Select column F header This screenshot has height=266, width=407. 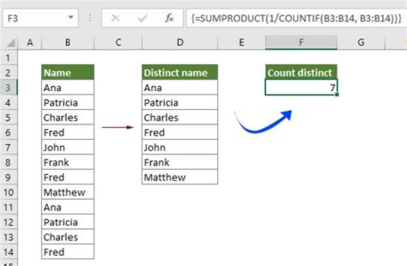tap(301, 42)
